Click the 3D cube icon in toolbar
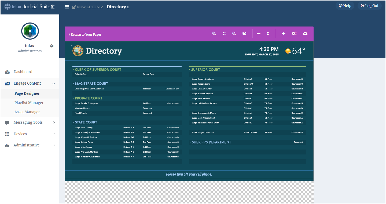 [244, 34]
